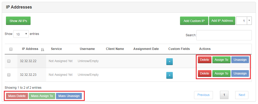Click the Custom Fields column header
The image size is (258, 104).
(x=179, y=49)
